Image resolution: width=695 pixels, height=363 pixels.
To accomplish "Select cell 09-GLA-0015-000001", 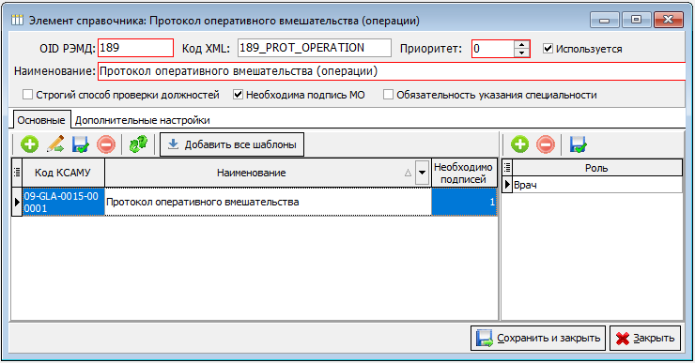I will (63, 202).
